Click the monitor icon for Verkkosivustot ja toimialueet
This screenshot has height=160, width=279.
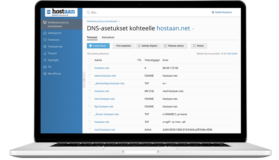45,22
